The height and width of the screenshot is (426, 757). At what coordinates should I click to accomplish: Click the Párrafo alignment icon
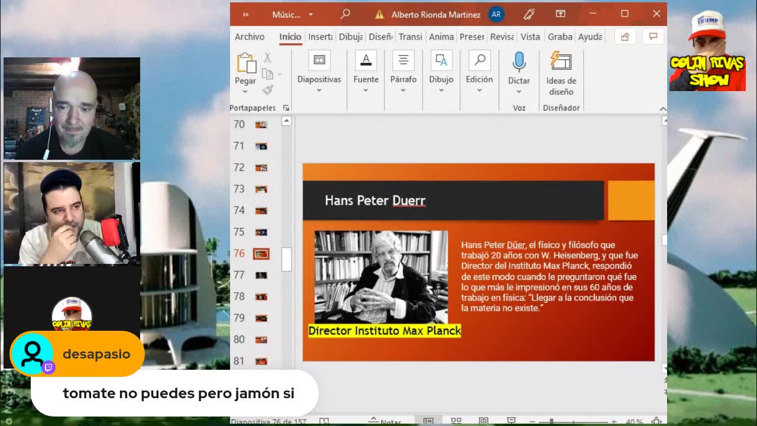click(403, 60)
